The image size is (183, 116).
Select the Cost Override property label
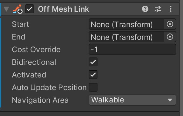point(36,50)
